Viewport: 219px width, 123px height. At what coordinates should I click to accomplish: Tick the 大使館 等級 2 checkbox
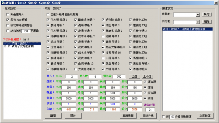click(76, 69)
